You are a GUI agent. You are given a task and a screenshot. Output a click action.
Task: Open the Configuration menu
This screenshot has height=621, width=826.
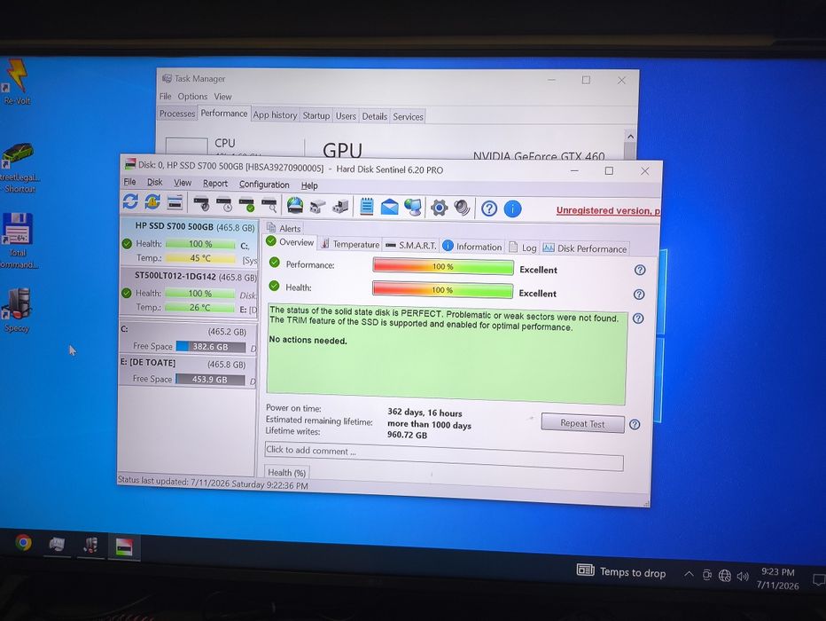tap(264, 185)
